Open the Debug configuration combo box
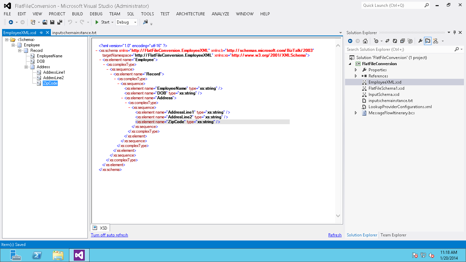 tap(127, 22)
